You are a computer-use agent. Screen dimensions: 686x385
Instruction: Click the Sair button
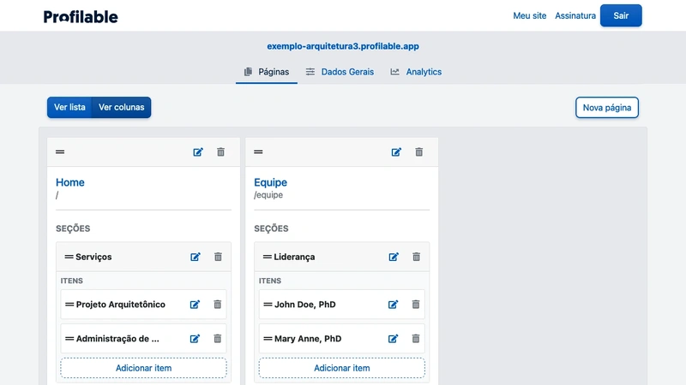tap(621, 15)
